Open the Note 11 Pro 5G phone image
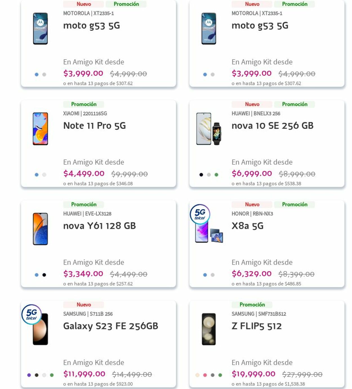 [x=40, y=129]
